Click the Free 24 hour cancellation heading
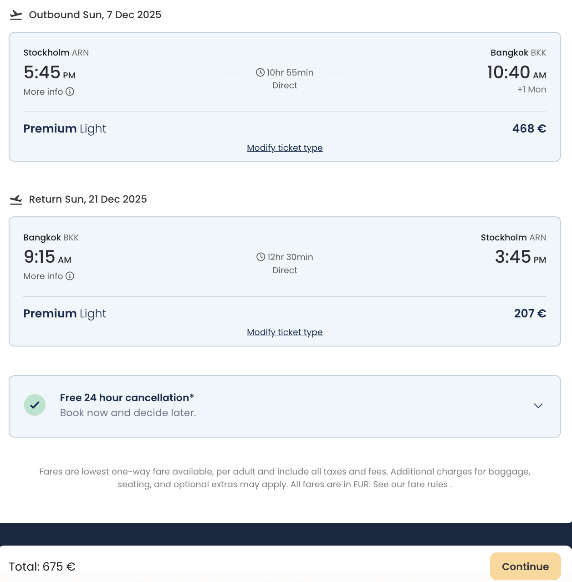The height and width of the screenshot is (582, 572). 127,398
